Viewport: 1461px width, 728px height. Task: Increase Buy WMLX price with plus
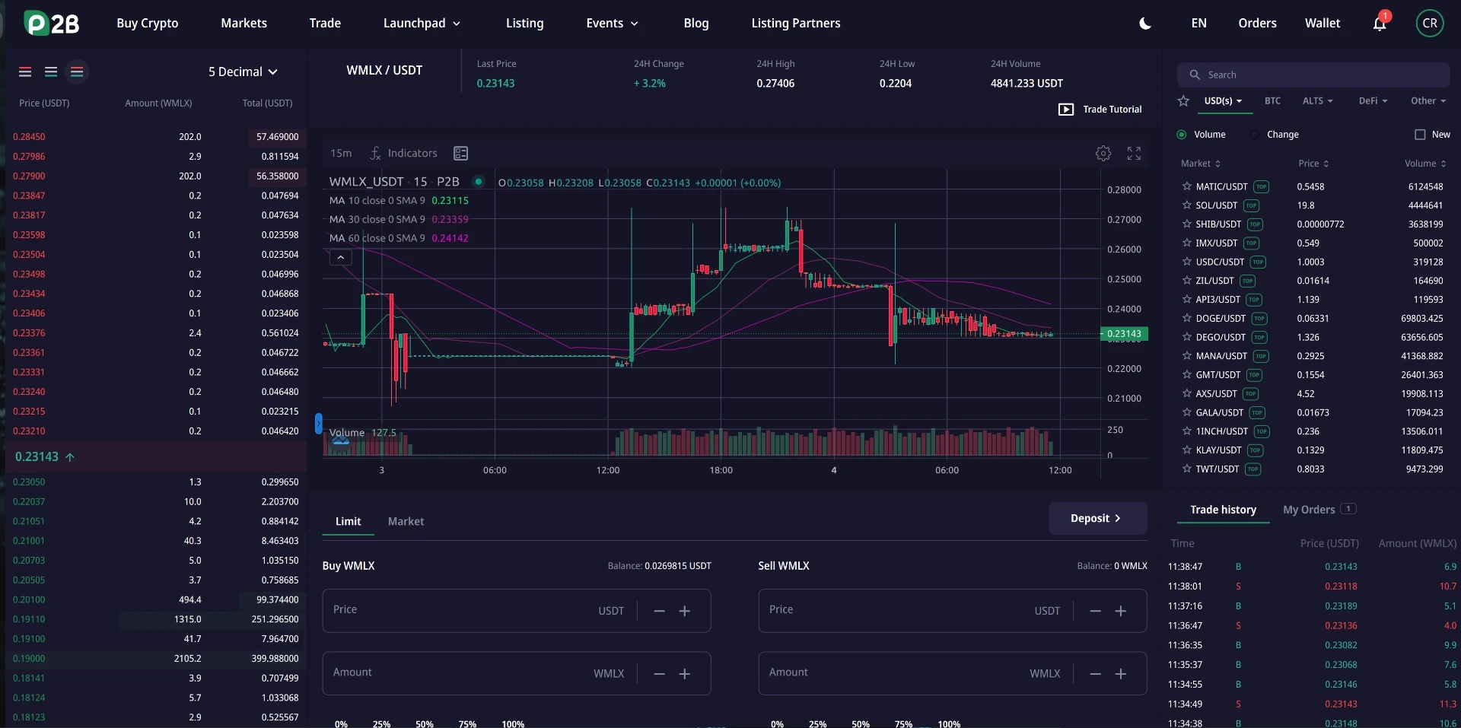click(685, 611)
